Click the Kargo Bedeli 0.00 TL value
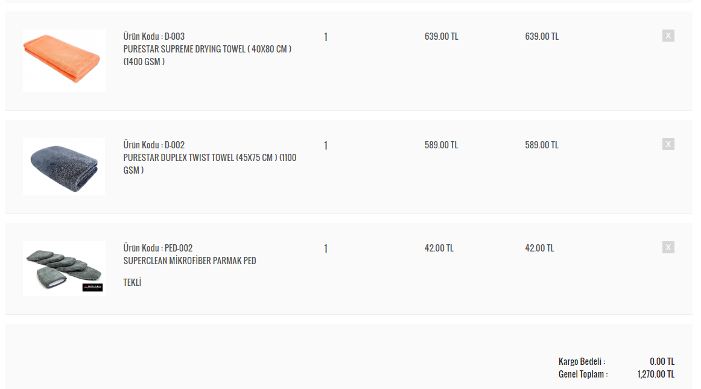This screenshot has height=389, width=701. point(662,361)
